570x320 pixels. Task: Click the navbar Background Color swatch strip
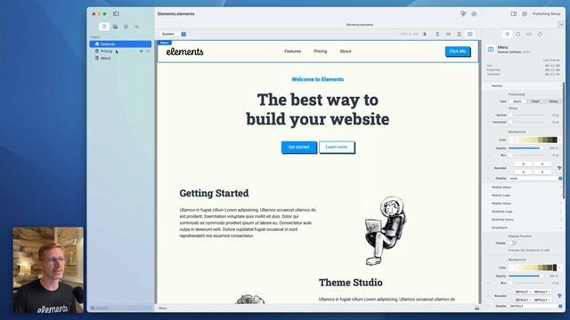tap(533, 140)
